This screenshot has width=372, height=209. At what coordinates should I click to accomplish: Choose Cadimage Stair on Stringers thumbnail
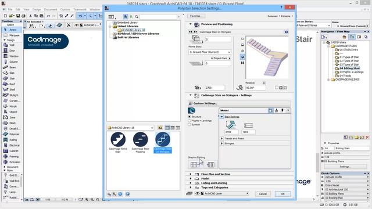pyautogui.click(x=163, y=142)
